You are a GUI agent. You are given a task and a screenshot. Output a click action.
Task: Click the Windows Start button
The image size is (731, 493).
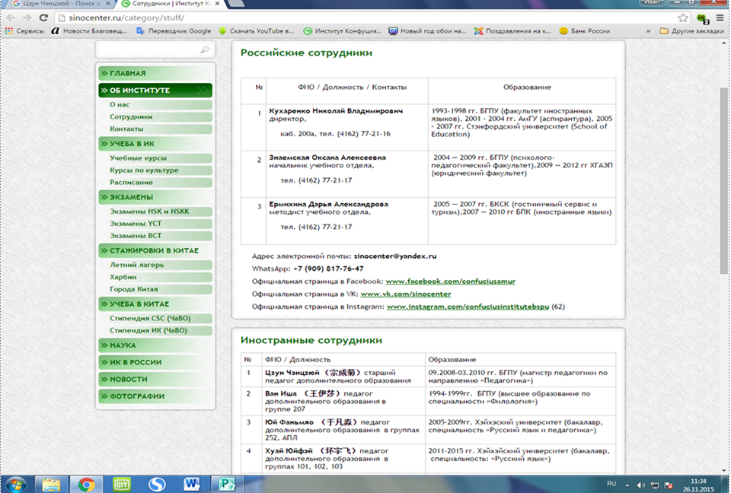[17, 484]
